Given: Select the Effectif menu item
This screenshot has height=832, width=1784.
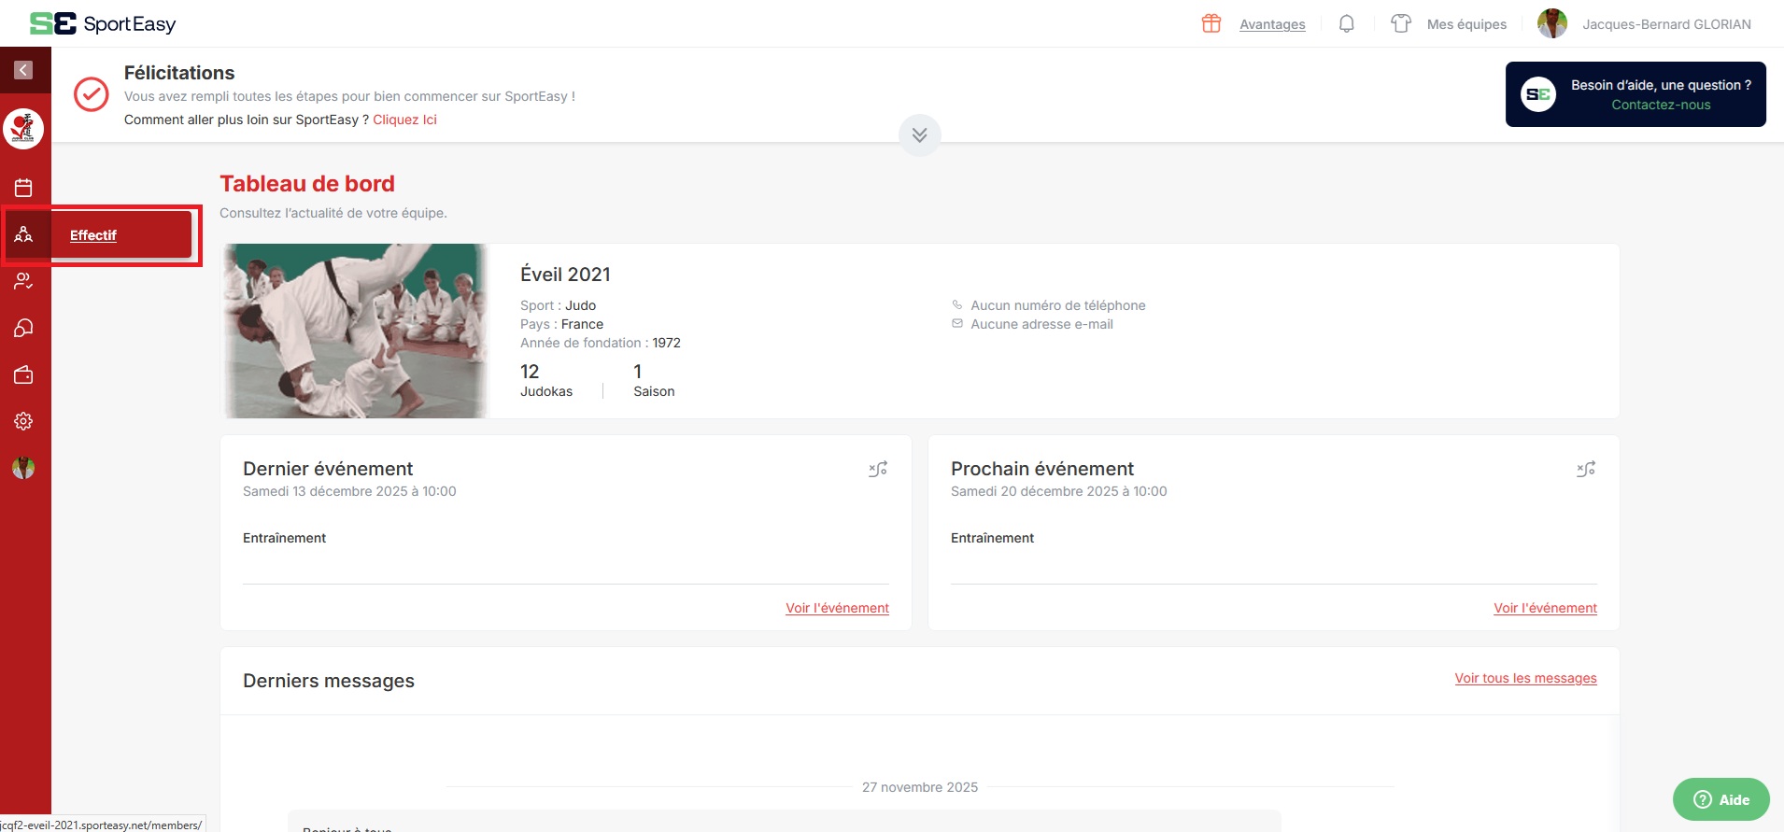Looking at the screenshot, I should (93, 235).
